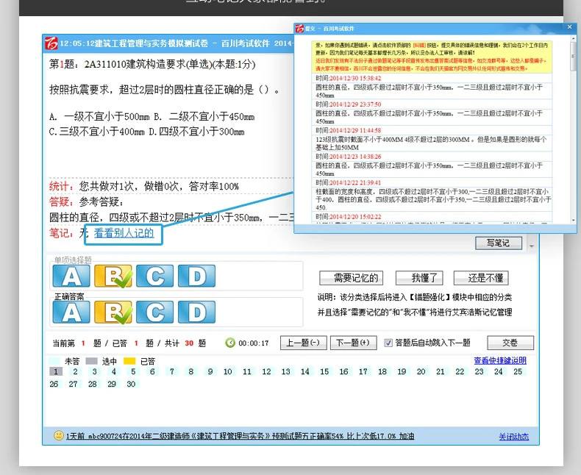Click the 统计 statistics line
The image size is (581, 475).
tap(143, 186)
